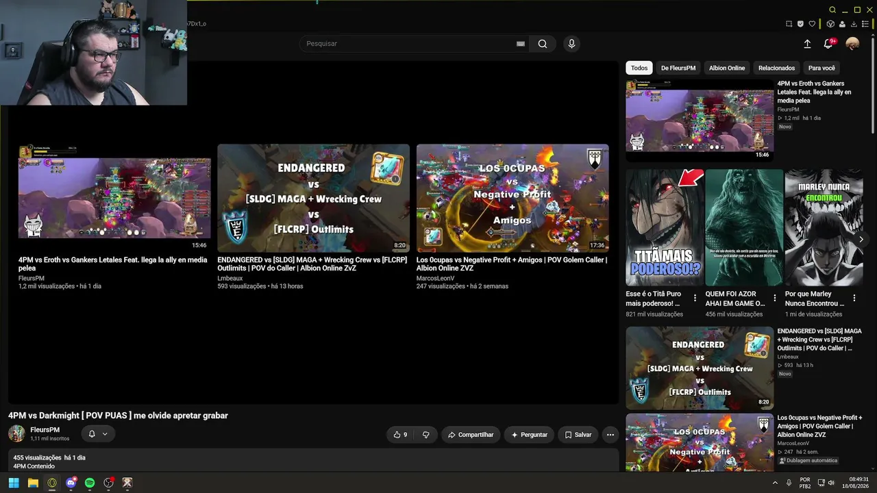
Task: Select the 'Todos' filter chip
Action: click(x=639, y=68)
